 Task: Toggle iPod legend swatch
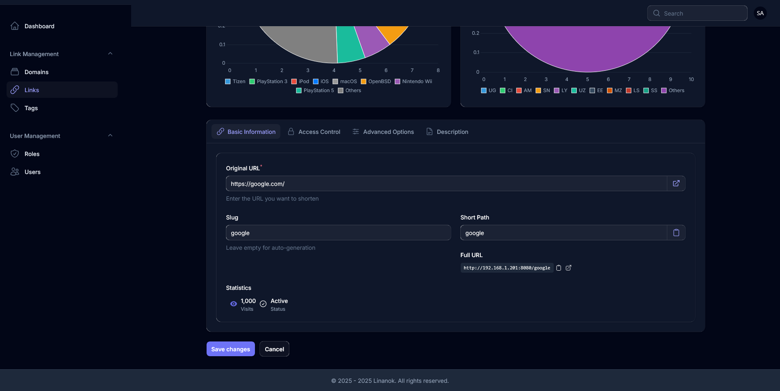point(294,81)
